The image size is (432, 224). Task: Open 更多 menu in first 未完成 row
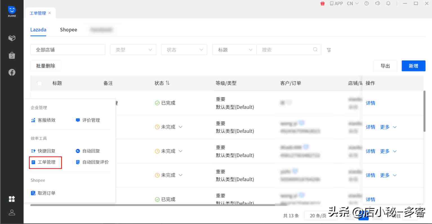pos(388,127)
